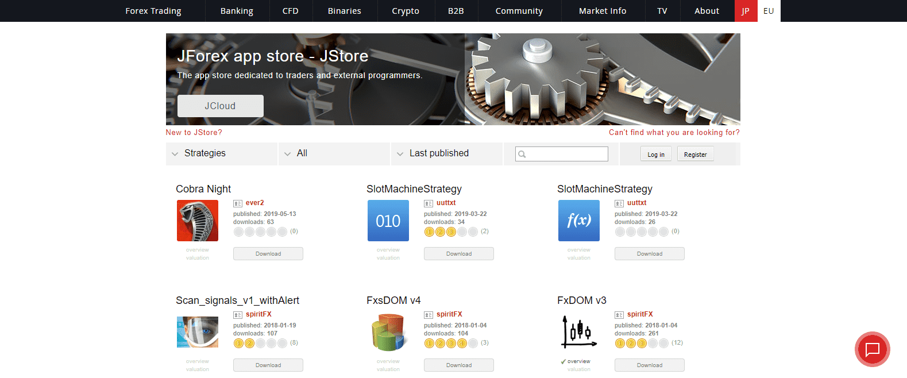Open the overview link under Cobra Night
This screenshot has height=378, width=907.
(x=198, y=250)
